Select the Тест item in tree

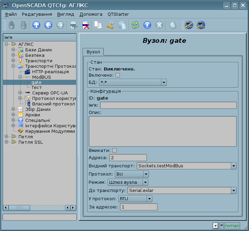coord(37,88)
